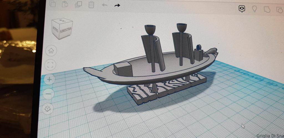The image size is (284, 138).
Task: Click the Ungroup shapes icon at toolbar edge
Action: [x=280, y=10]
